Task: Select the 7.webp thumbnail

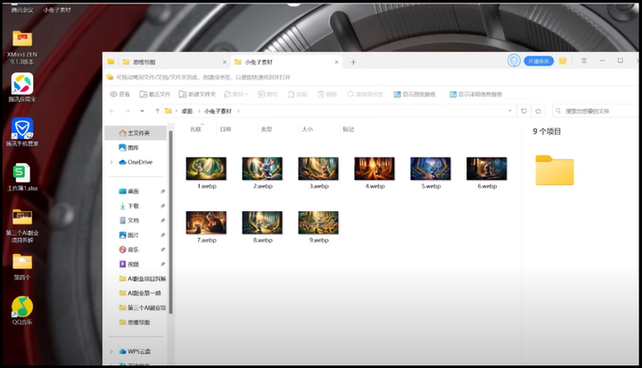Action: pyautogui.click(x=206, y=223)
